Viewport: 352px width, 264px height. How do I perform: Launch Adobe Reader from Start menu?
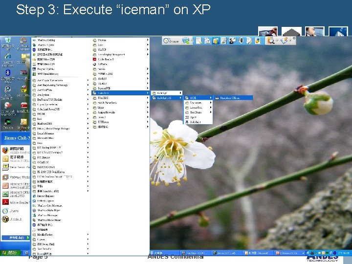16,202
